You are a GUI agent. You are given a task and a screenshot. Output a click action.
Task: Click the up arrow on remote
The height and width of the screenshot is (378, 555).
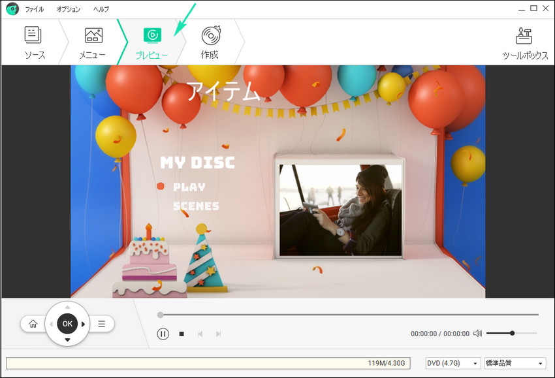pyautogui.click(x=68, y=307)
